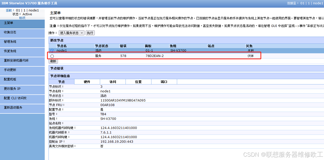Switch to the 硬件 tab
Screen dimensions: 324x160
[87, 82]
